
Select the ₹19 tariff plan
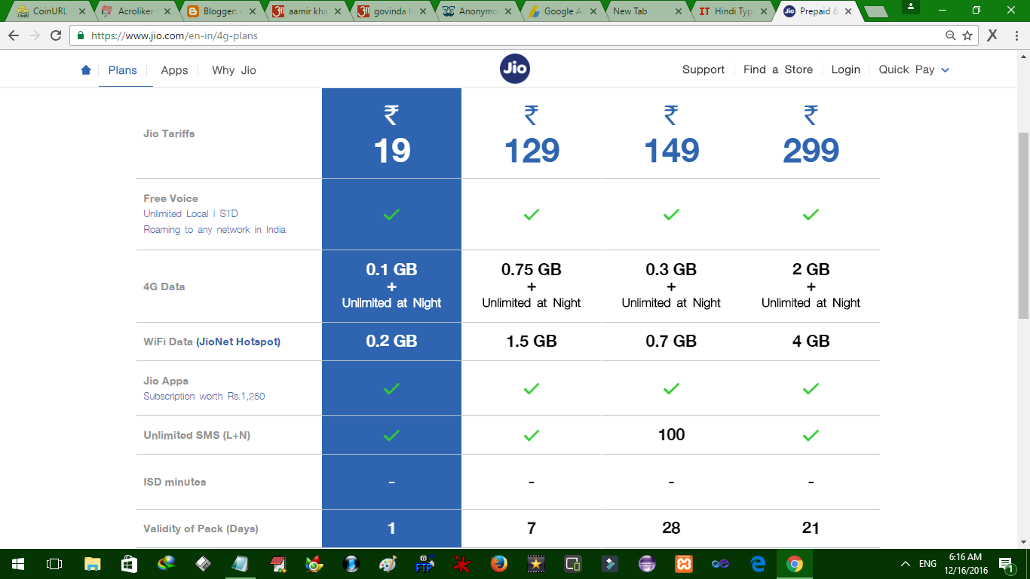[391, 133]
